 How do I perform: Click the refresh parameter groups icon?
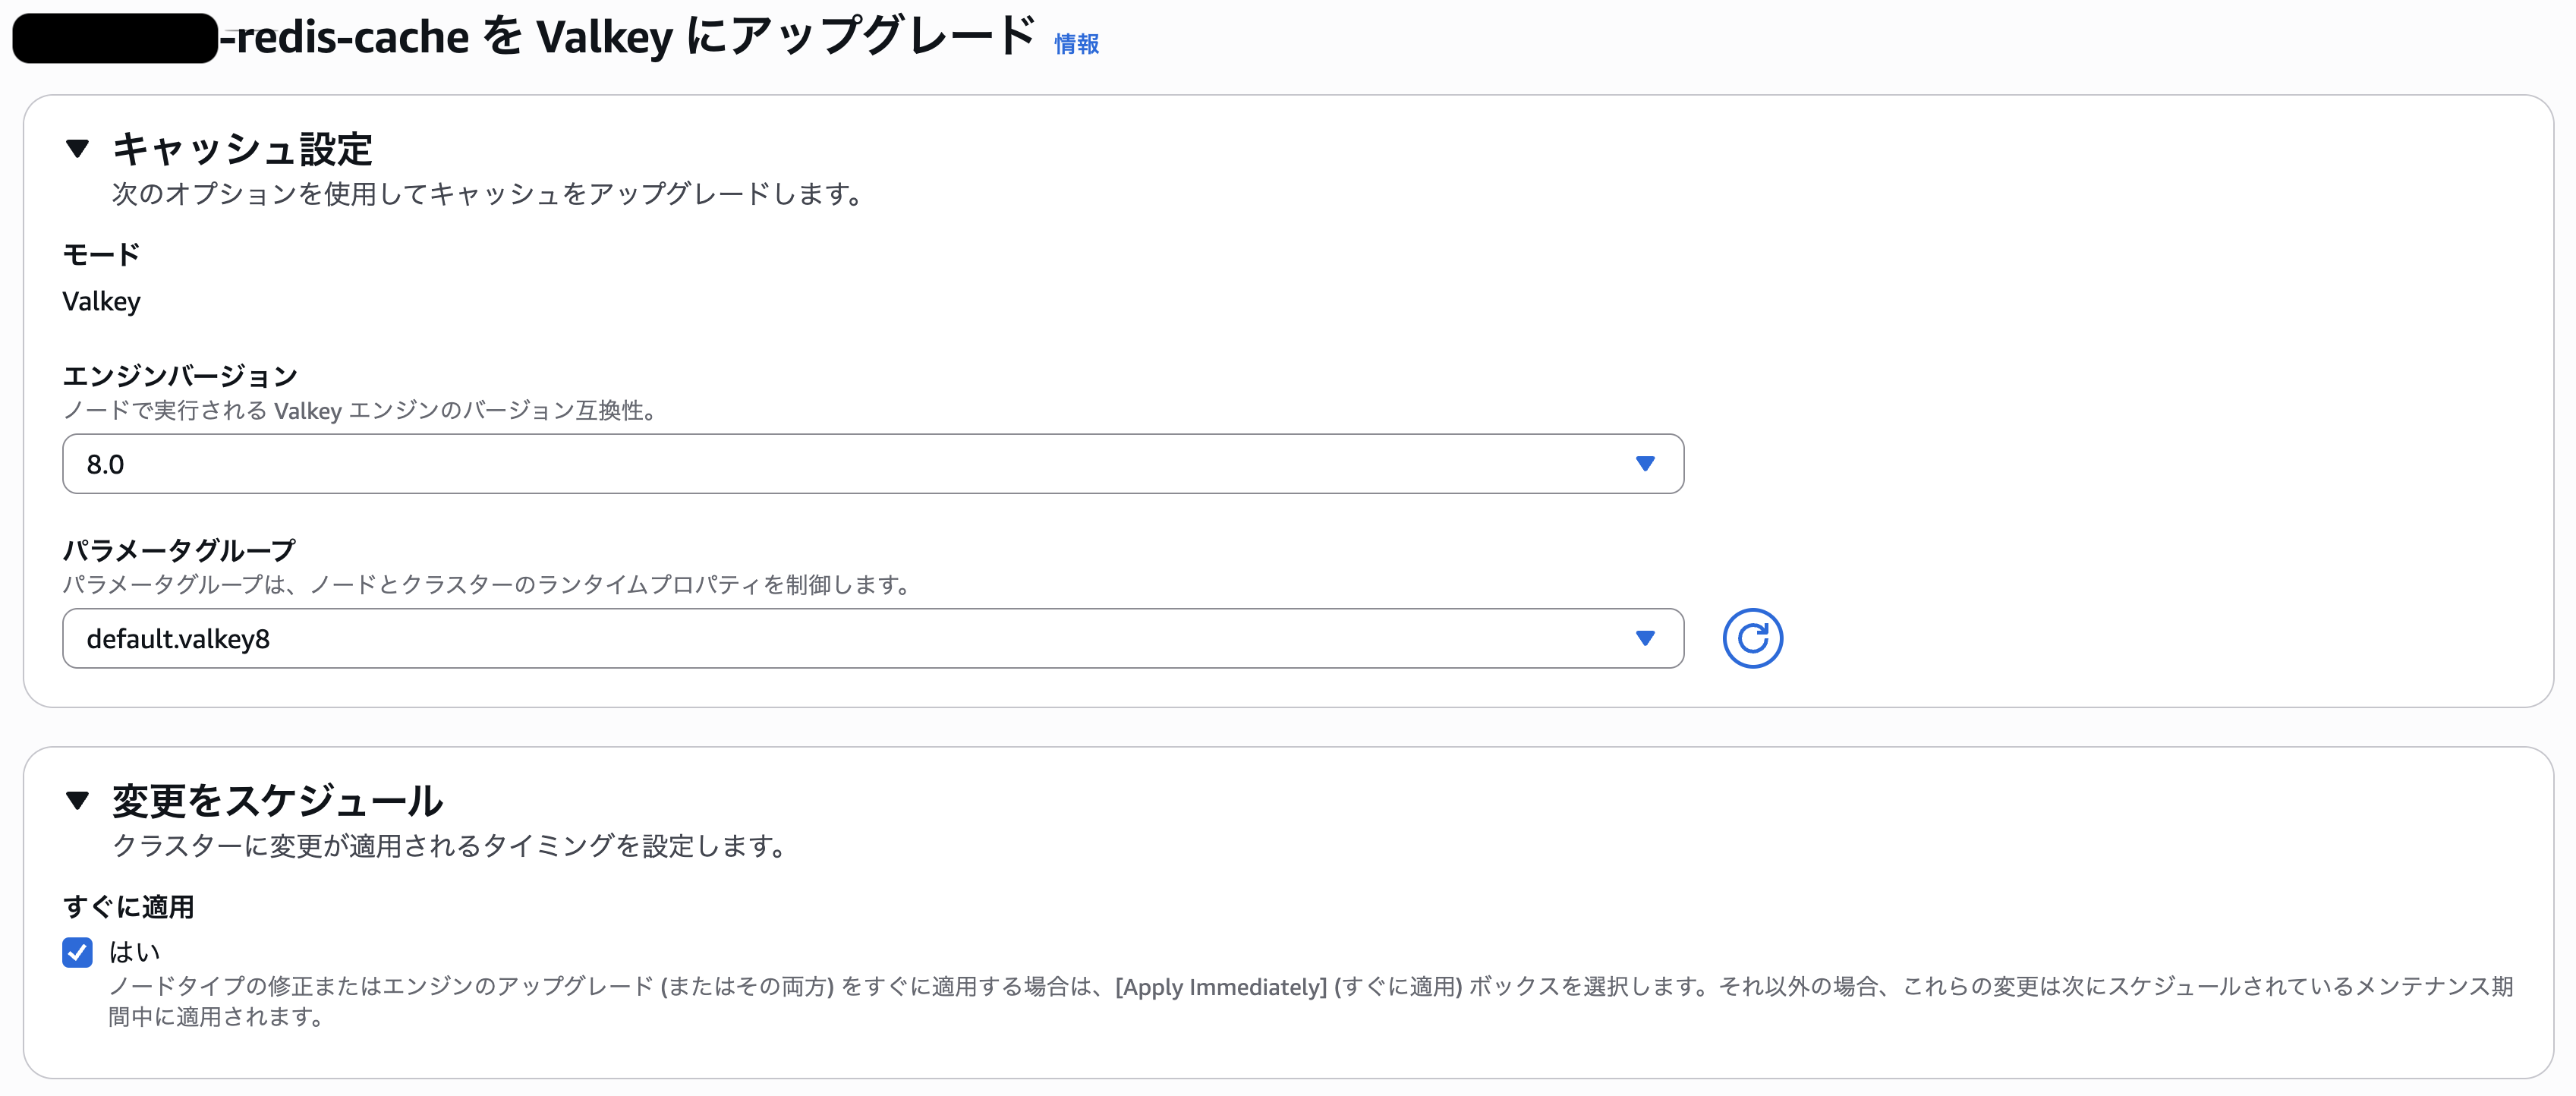coord(1752,638)
